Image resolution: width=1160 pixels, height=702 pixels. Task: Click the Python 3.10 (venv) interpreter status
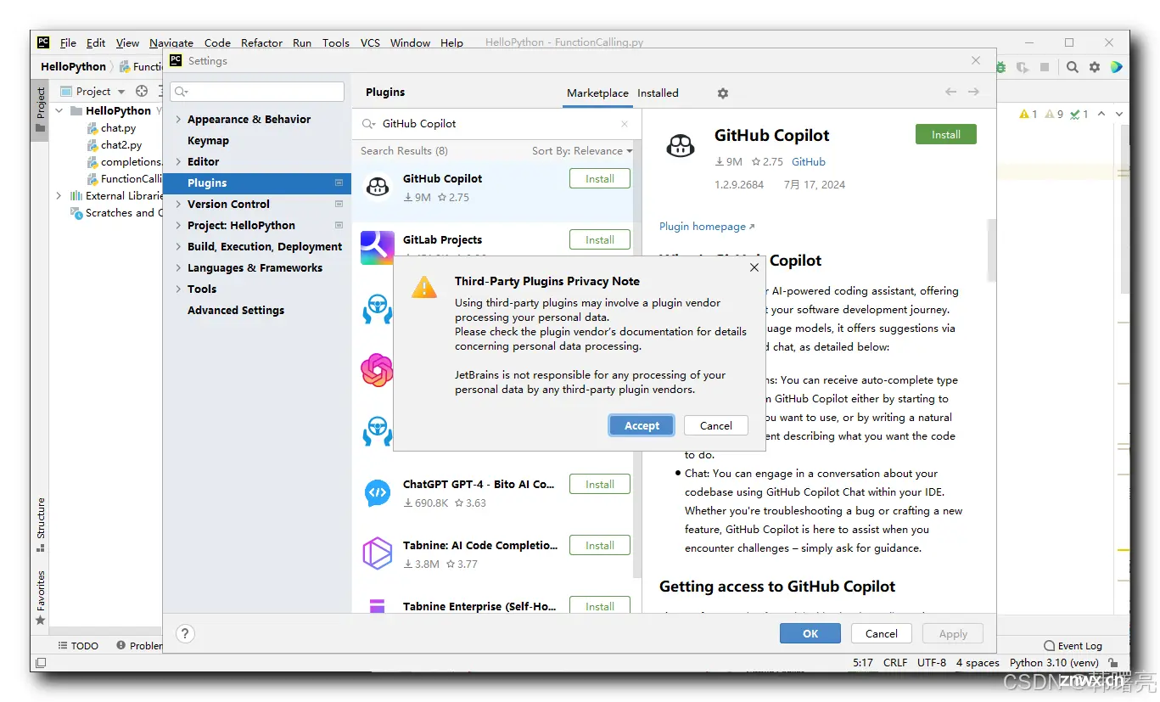(1054, 663)
